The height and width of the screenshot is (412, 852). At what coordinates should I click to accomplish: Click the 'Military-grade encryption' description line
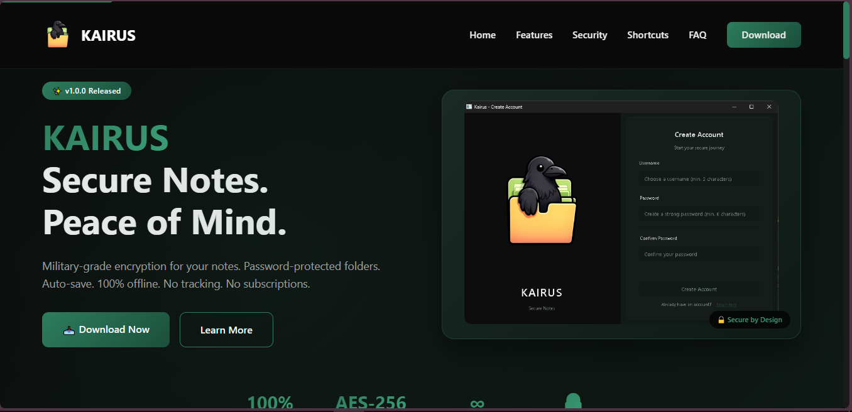coord(211,266)
